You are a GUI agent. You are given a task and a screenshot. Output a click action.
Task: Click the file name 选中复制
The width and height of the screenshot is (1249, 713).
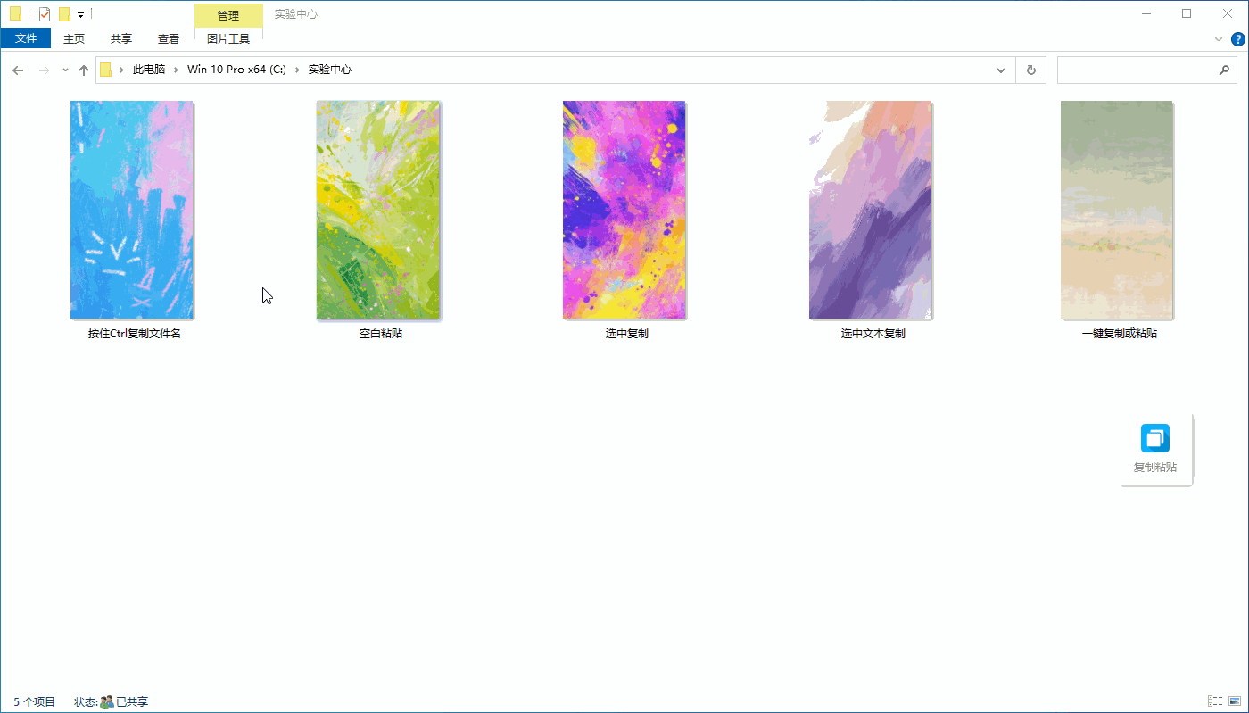(627, 334)
